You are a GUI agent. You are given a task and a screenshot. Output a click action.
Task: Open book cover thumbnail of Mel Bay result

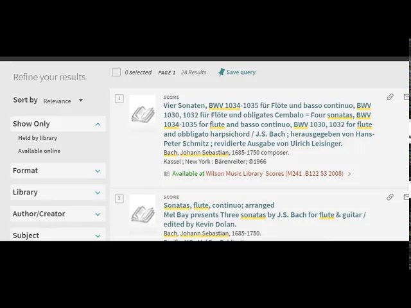pos(143,214)
